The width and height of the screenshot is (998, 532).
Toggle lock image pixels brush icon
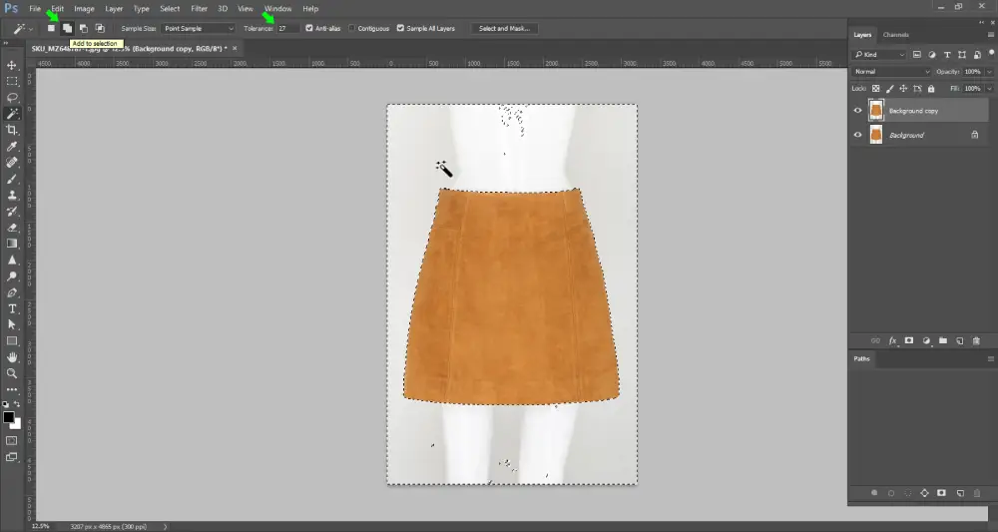[x=890, y=89]
